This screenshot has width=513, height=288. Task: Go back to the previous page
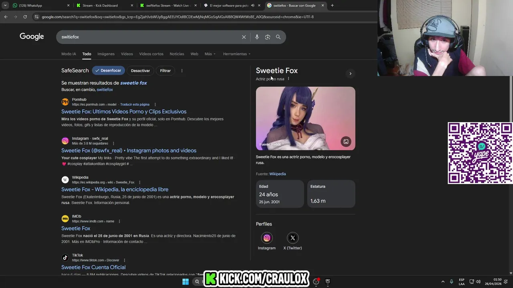click(6, 17)
